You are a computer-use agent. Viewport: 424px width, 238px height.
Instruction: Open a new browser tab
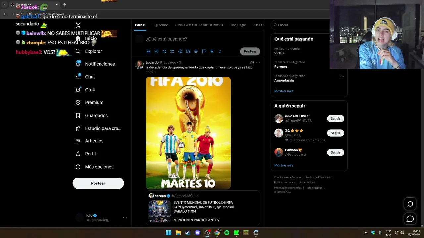[x=64, y=4]
